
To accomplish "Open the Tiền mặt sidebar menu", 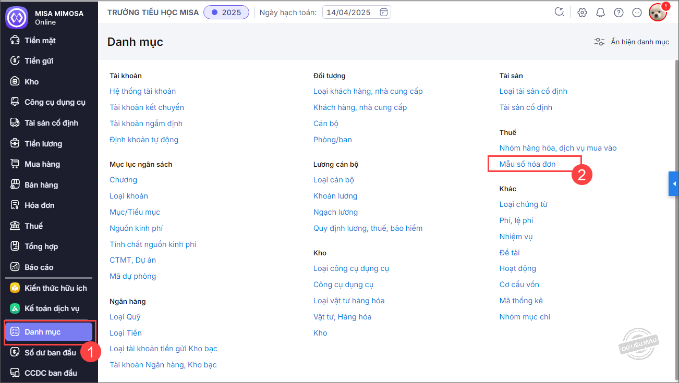I will point(40,40).
